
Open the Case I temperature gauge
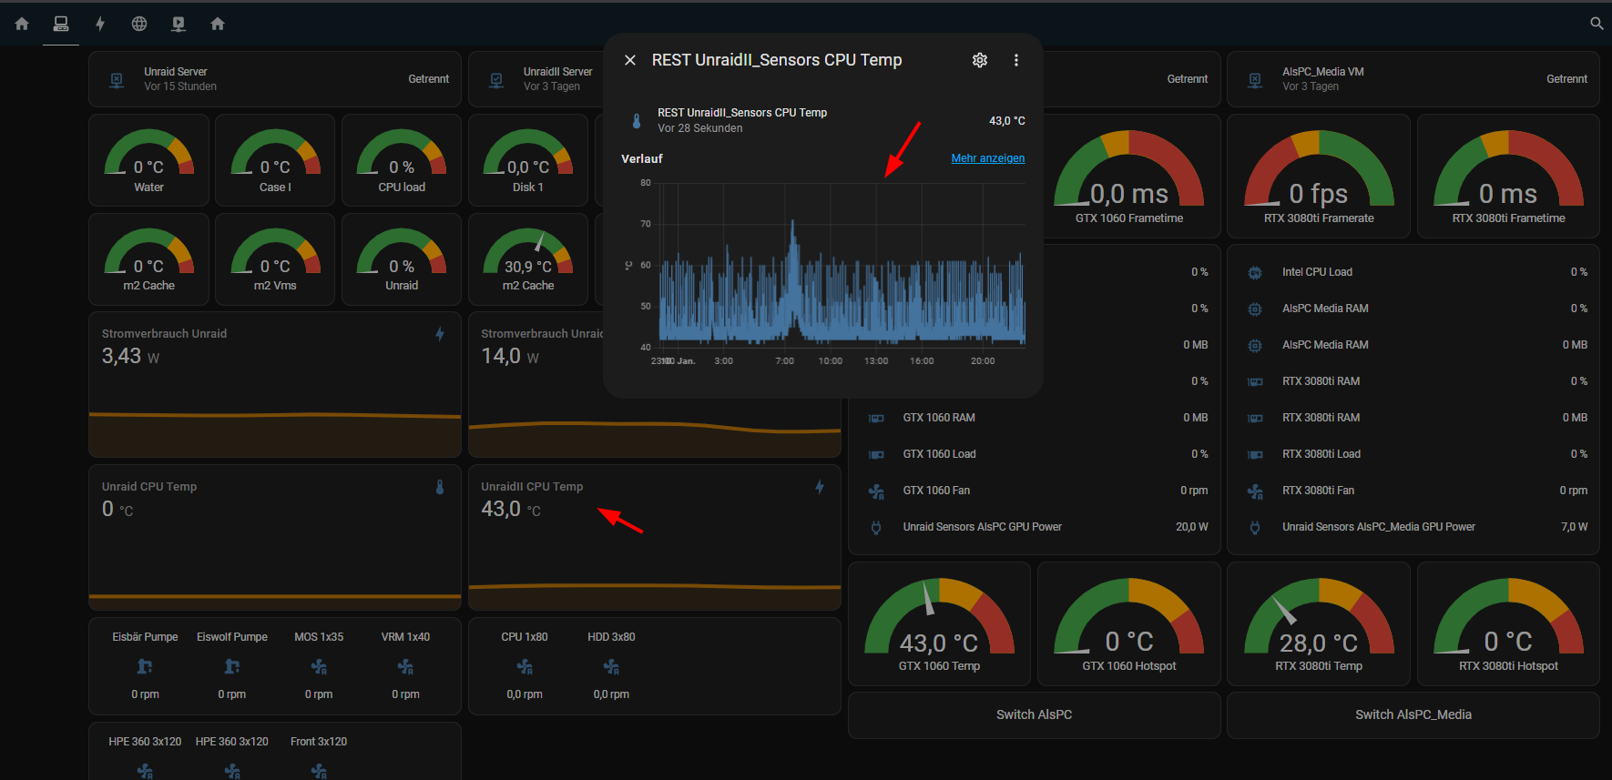click(x=275, y=160)
